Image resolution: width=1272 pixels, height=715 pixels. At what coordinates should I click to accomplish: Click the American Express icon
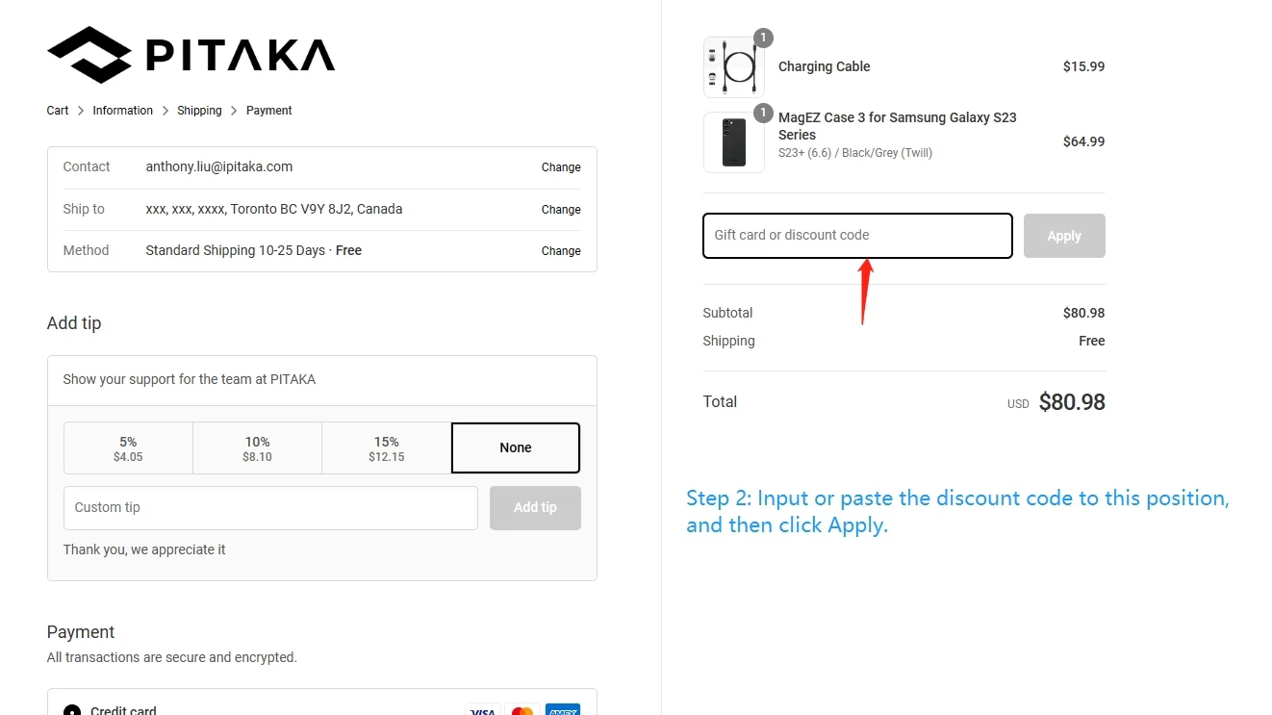click(x=562, y=710)
